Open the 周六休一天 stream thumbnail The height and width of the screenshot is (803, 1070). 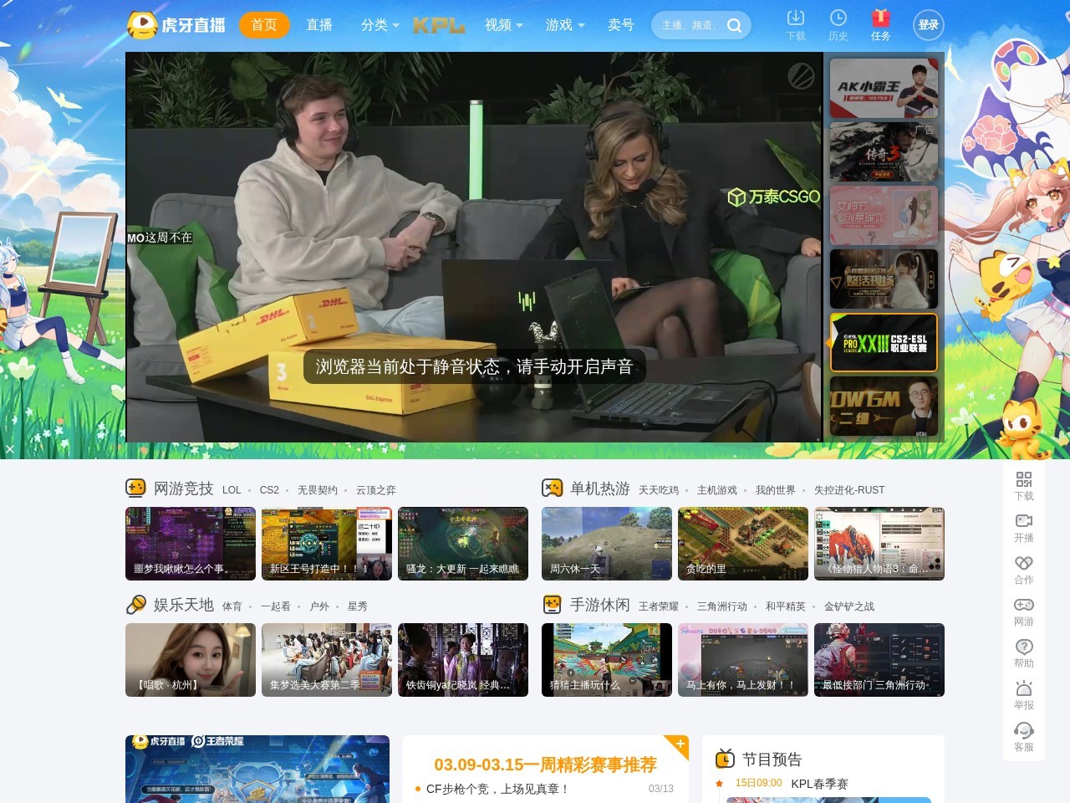pos(606,543)
